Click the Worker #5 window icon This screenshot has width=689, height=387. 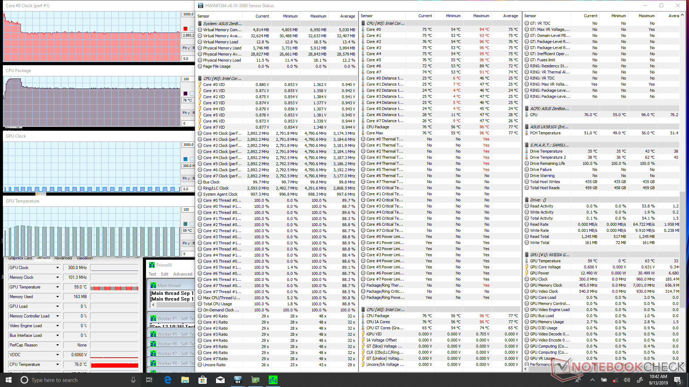pos(153,334)
